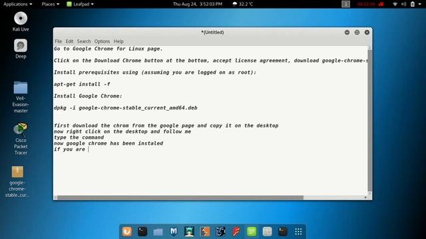
Task: Open the Veil-Evasion-master folder
Action: pyautogui.click(x=21, y=88)
